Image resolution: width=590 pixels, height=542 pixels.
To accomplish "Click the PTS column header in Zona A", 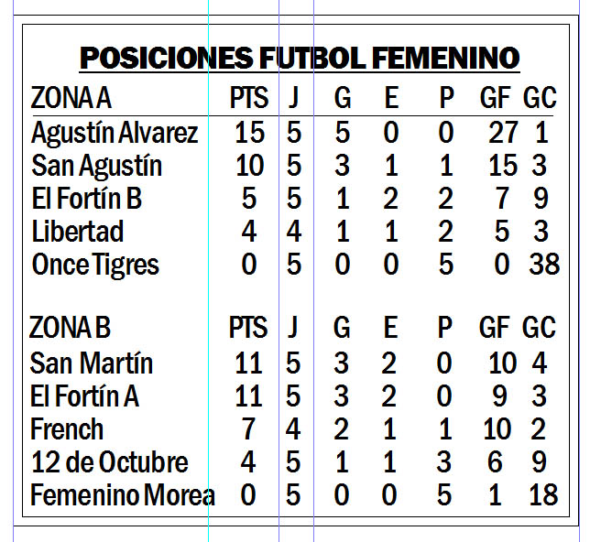I will click(249, 98).
